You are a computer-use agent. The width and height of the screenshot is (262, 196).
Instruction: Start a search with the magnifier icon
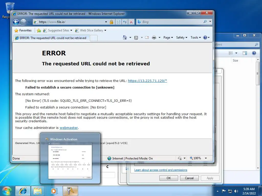[205, 21]
